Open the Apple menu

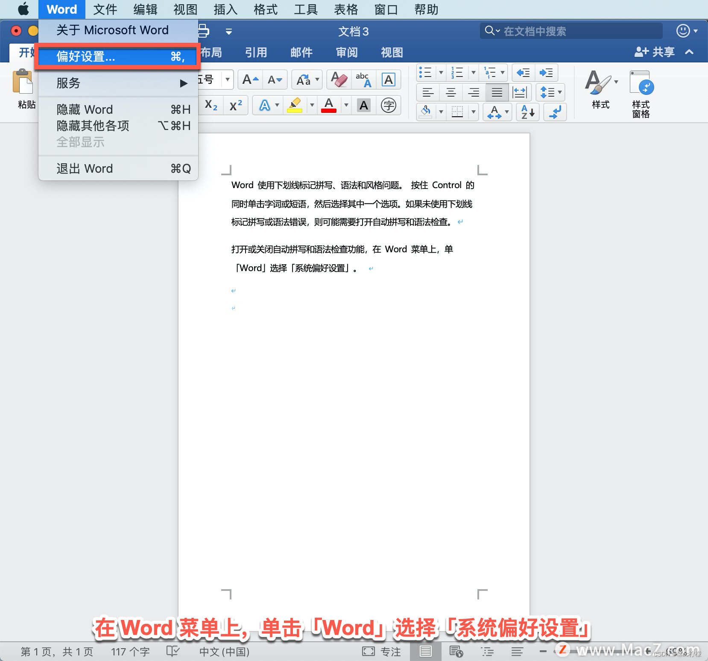coord(23,9)
